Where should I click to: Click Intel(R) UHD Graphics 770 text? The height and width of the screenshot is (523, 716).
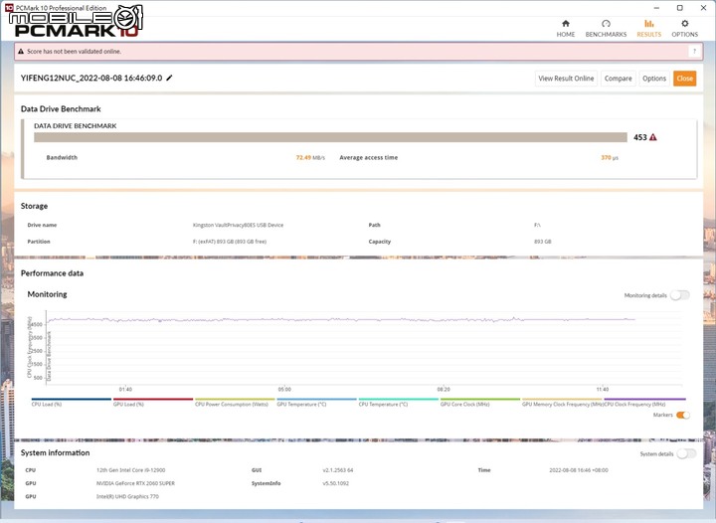127,496
